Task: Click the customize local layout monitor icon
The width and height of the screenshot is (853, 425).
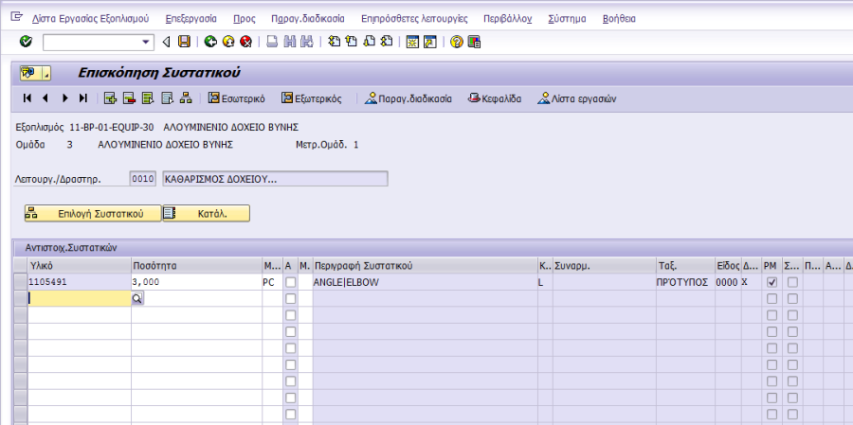Action: pyautogui.click(x=475, y=42)
